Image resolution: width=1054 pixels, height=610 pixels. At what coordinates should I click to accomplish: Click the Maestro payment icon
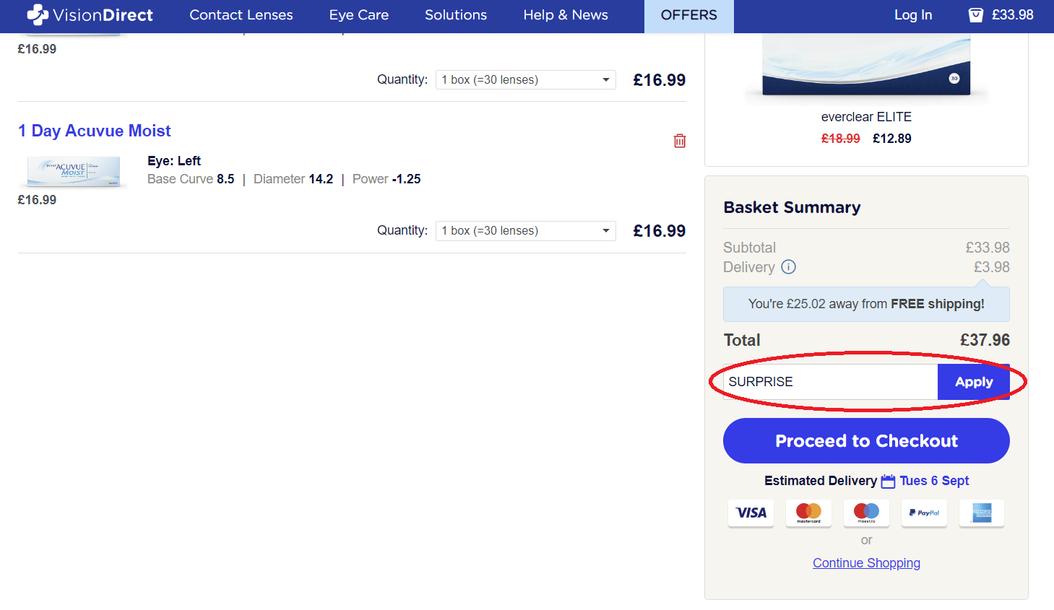866,513
